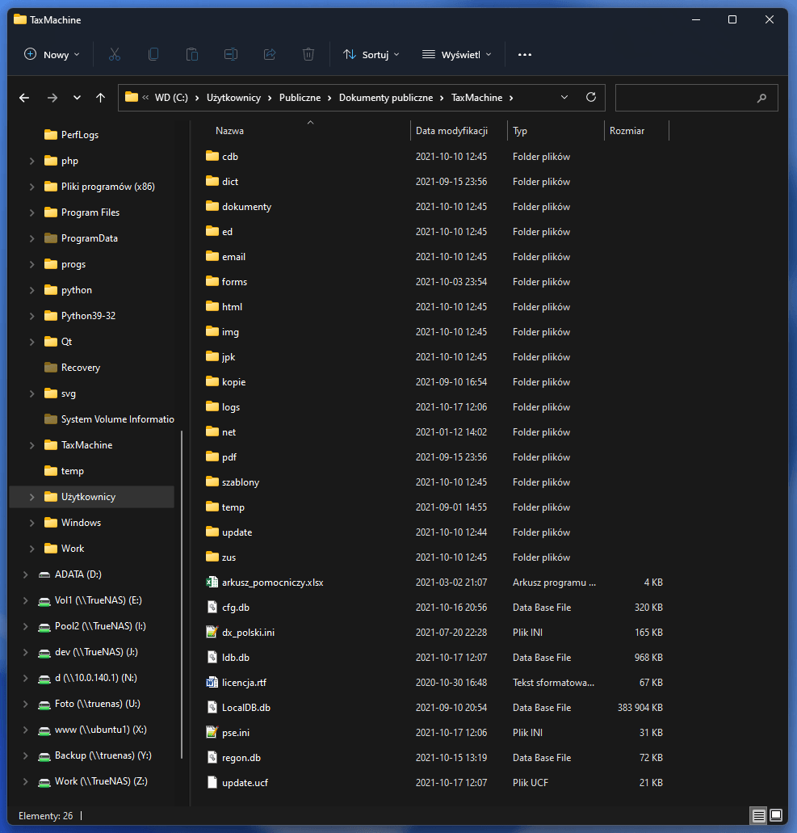Click the Delete trash can icon
This screenshot has height=833, width=797.
coord(308,54)
